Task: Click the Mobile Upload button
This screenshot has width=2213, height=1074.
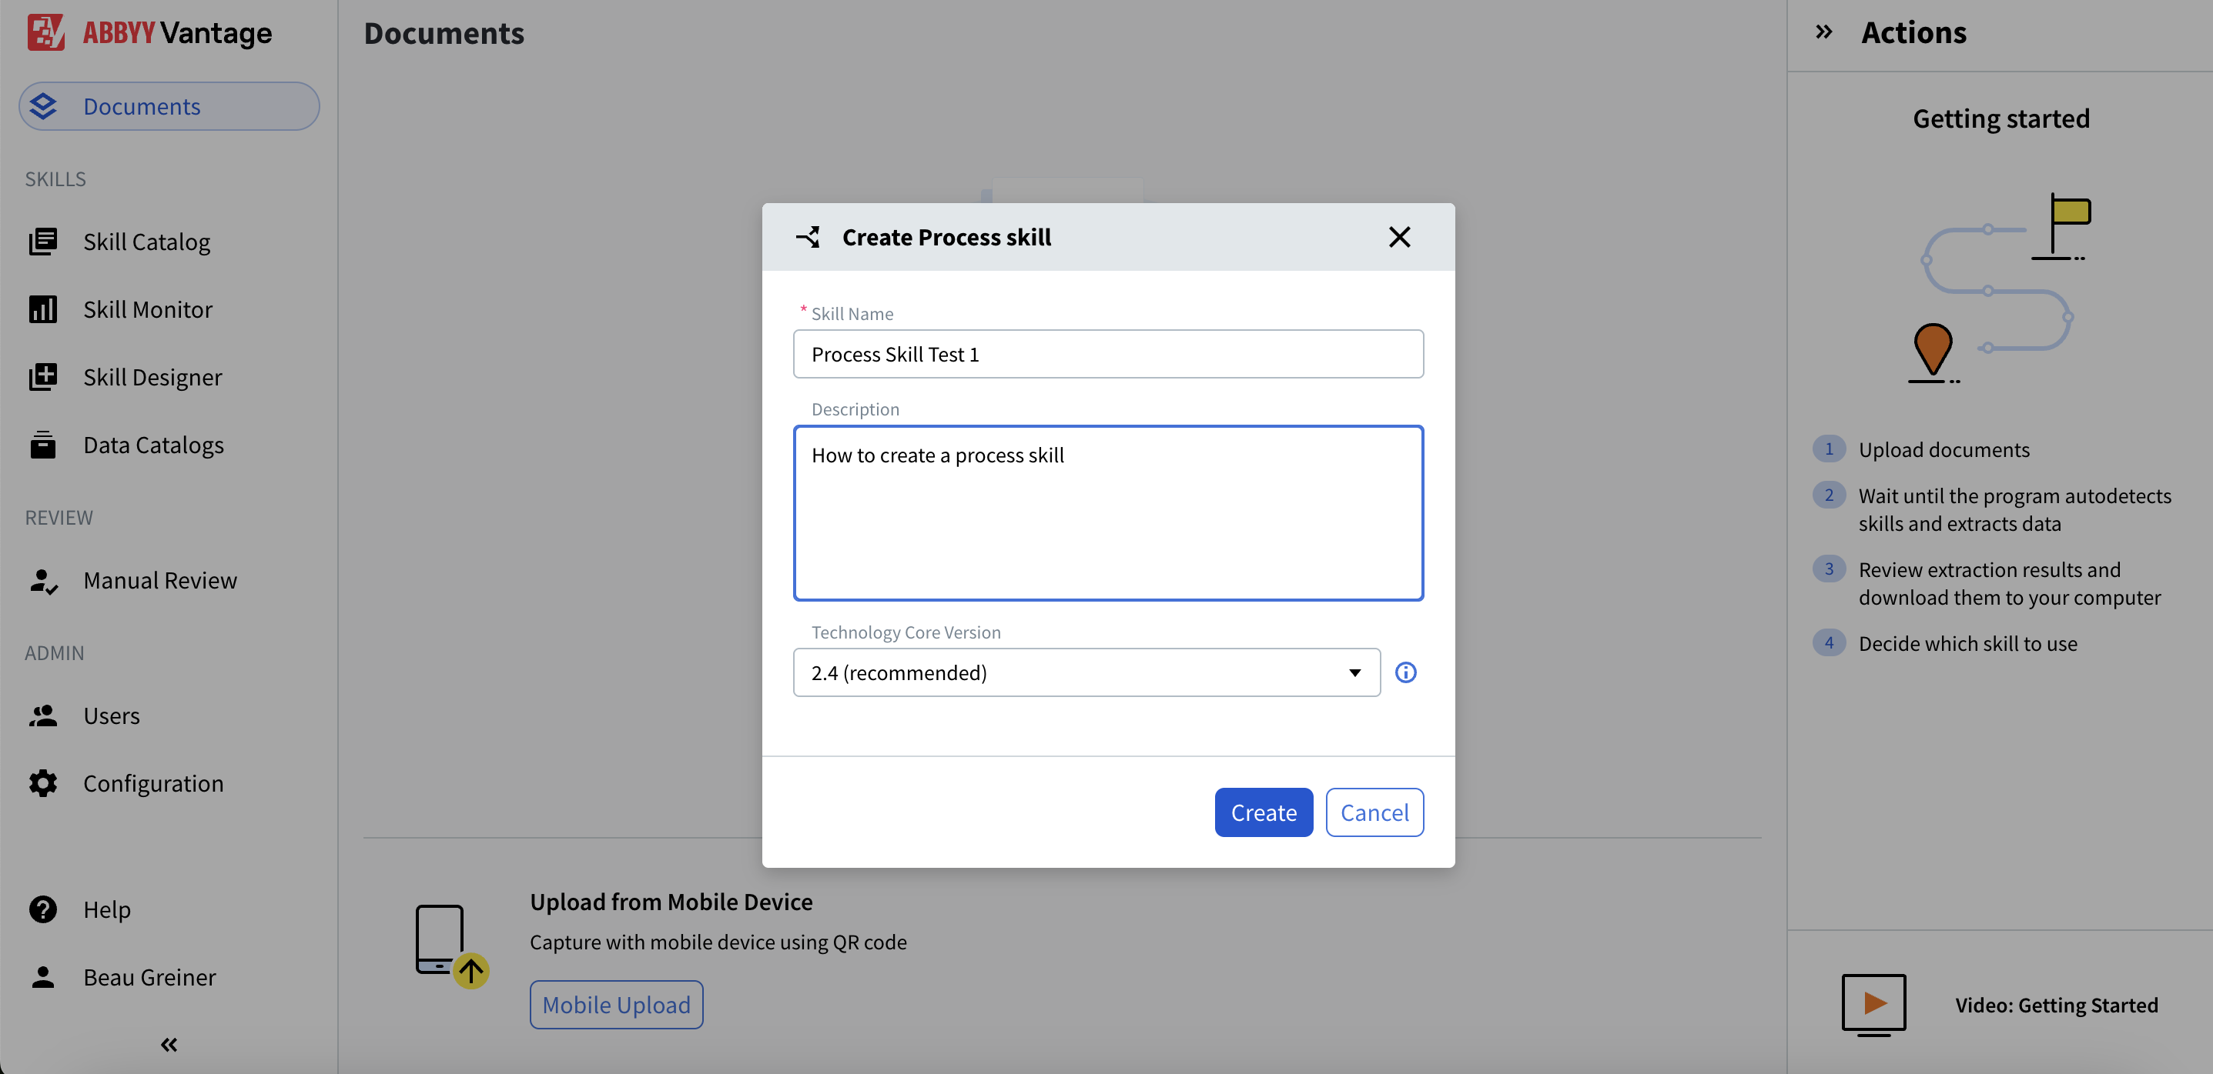Action: point(616,1005)
